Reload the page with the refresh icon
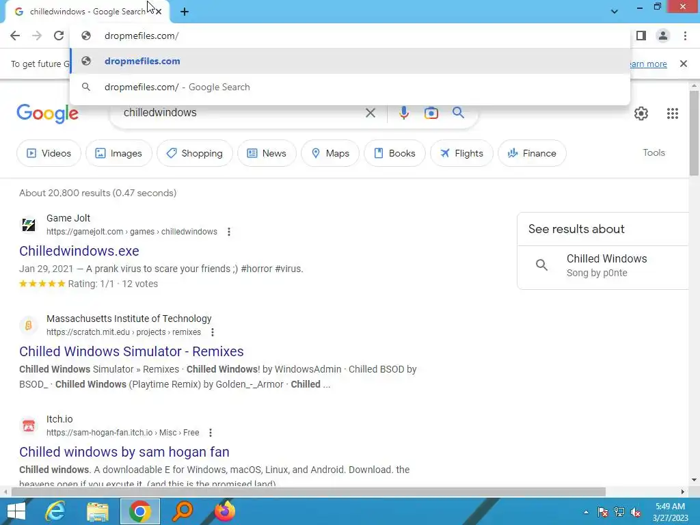The width and height of the screenshot is (700, 525). (x=59, y=36)
